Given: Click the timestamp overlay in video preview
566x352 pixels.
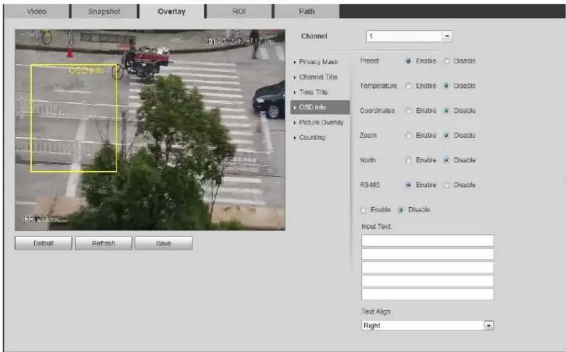Looking at the screenshot, I should coord(239,42).
